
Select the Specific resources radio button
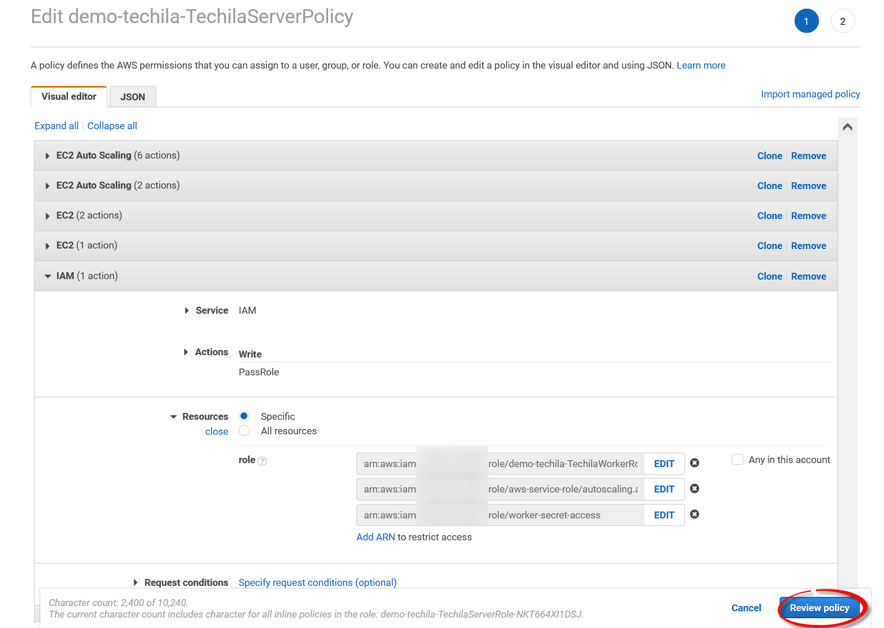click(x=244, y=416)
